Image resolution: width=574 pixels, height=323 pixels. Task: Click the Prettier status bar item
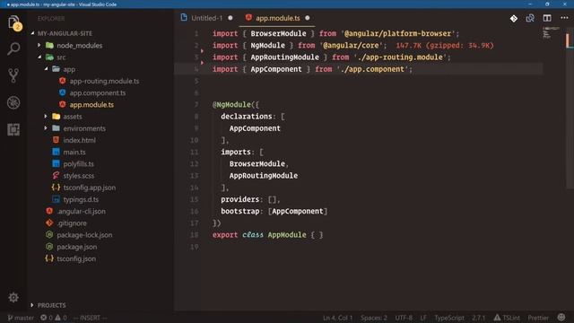coord(538,318)
